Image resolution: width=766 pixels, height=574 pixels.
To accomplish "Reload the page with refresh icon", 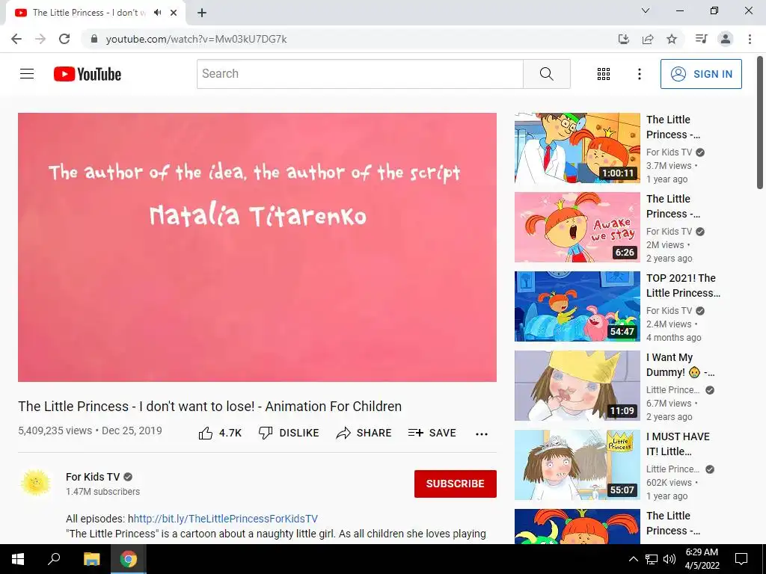I will (64, 39).
